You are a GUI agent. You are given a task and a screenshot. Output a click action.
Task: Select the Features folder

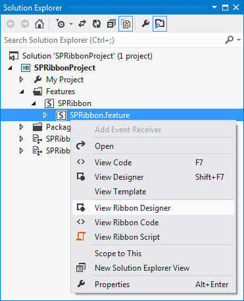tap(61, 92)
